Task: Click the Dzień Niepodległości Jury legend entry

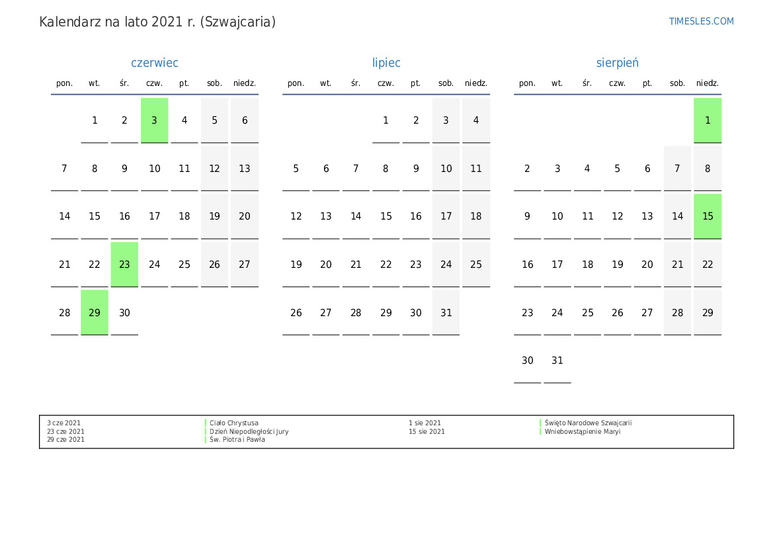Action: coord(249,432)
